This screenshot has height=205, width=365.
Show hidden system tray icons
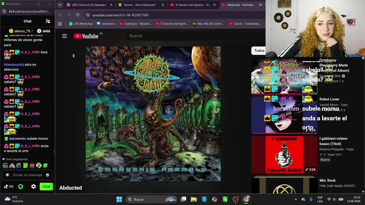[296, 199]
